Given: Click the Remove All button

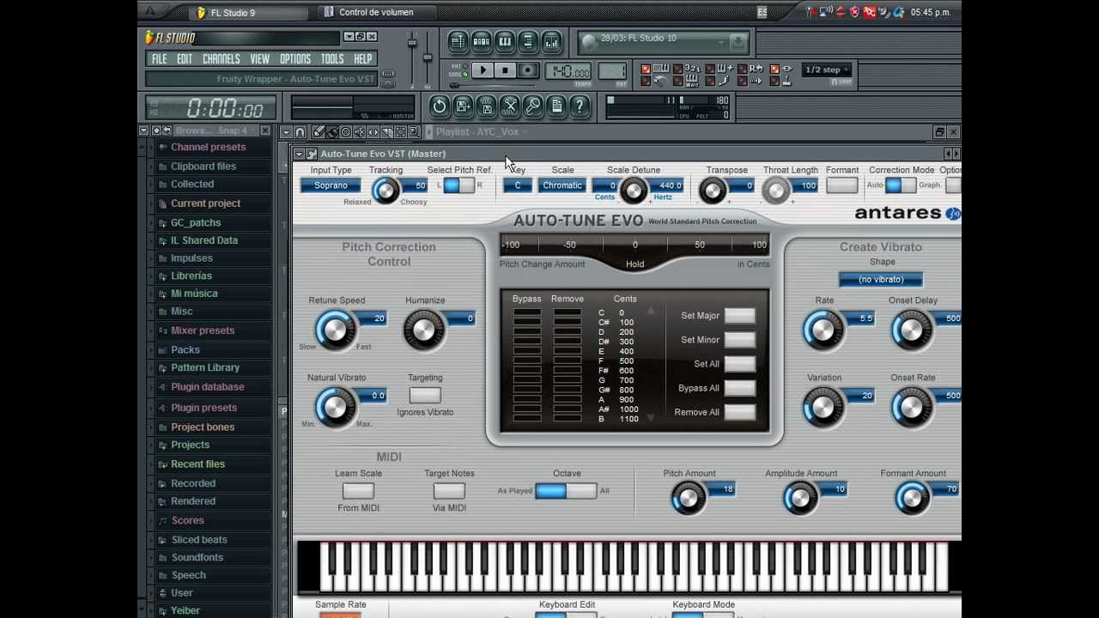Looking at the screenshot, I should [740, 412].
